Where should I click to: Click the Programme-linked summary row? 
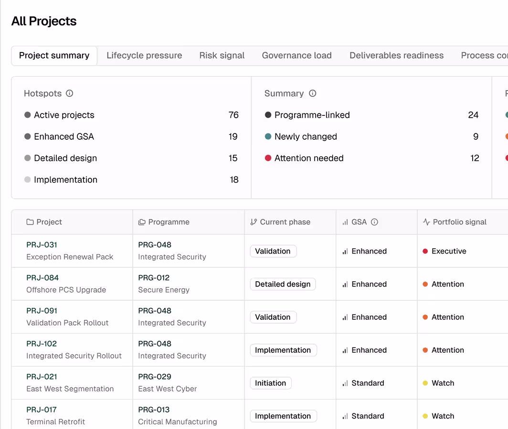pos(371,115)
